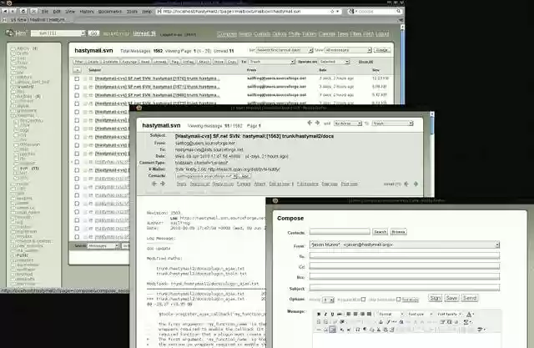Image resolution: width=534 pixels, height=348 pixels.
Task: Open the text color picker in the compose editor
Action: point(470,314)
